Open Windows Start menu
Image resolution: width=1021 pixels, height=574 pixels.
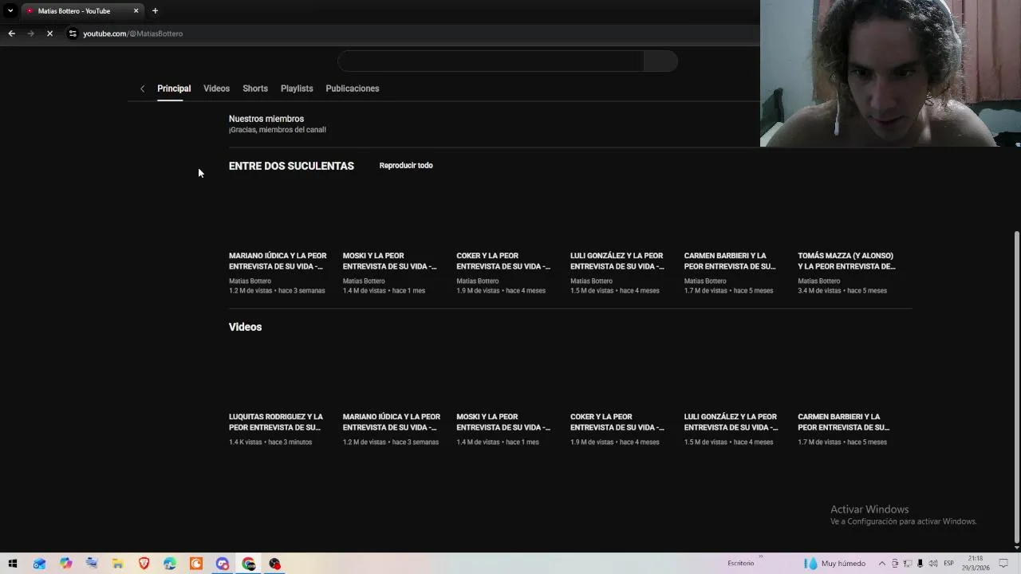[x=13, y=564]
